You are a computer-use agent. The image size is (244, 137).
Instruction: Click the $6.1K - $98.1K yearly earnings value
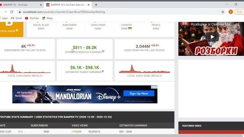click(x=85, y=68)
